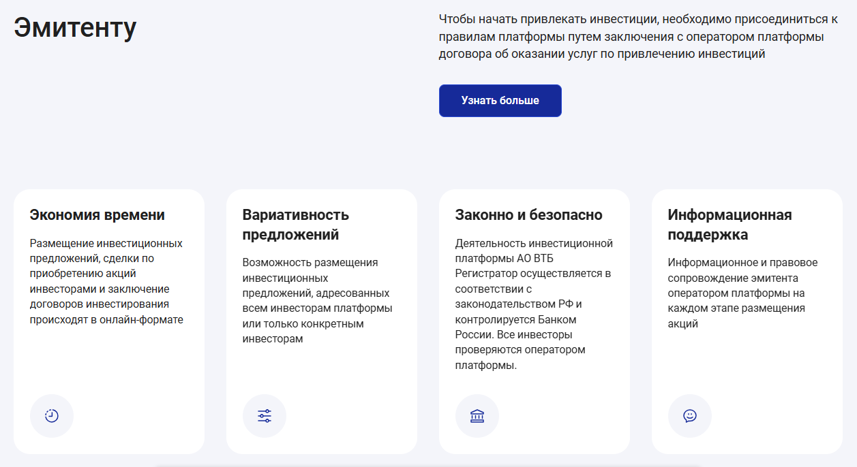Click the Эмитенту section title

[75, 27]
